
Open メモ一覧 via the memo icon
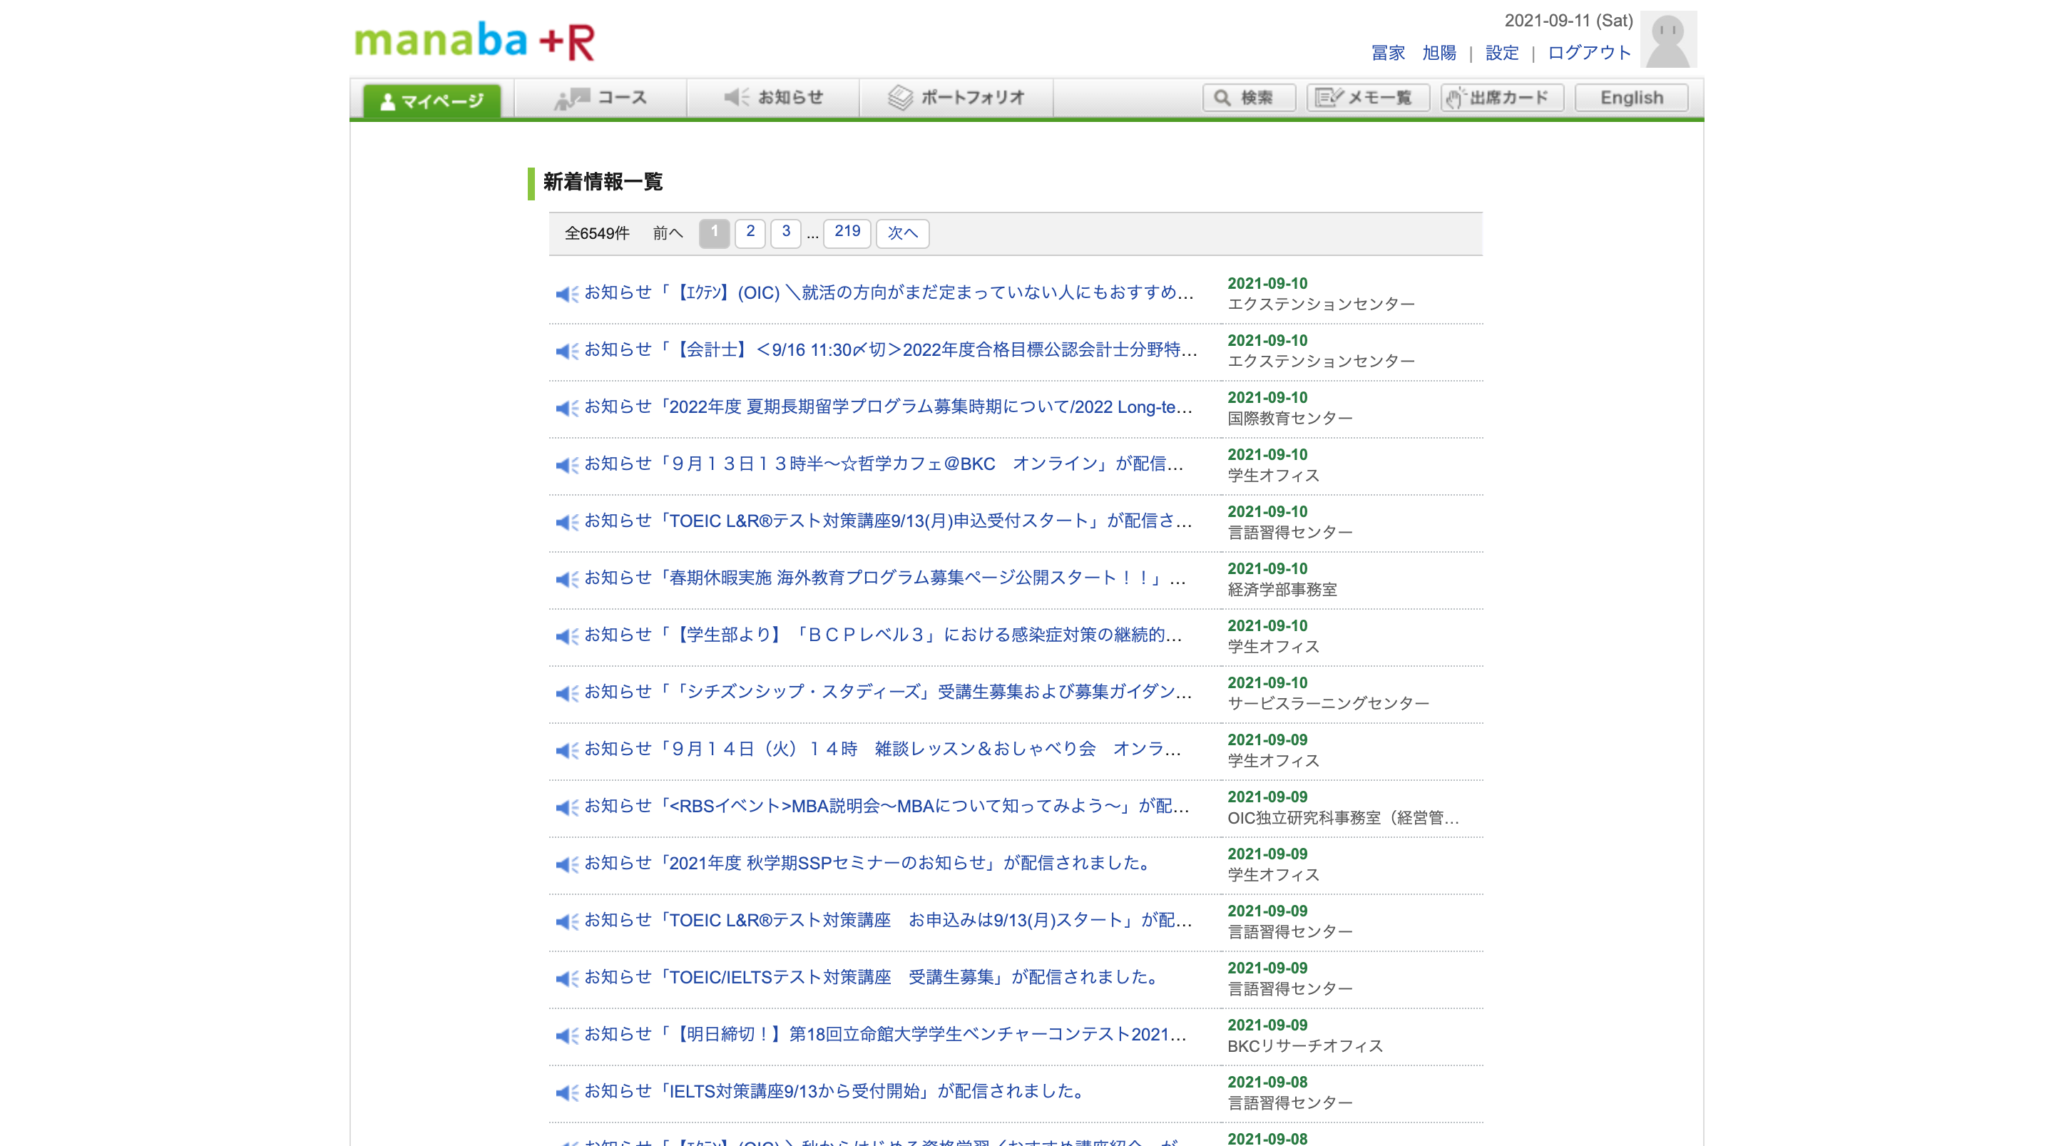click(x=1326, y=96)
